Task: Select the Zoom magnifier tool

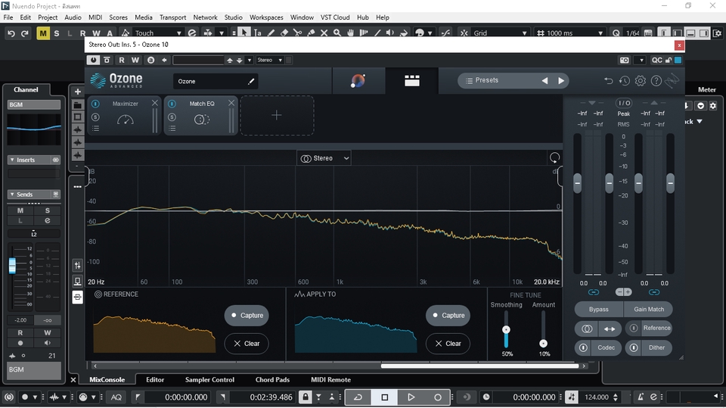Action: coord(337,33)
